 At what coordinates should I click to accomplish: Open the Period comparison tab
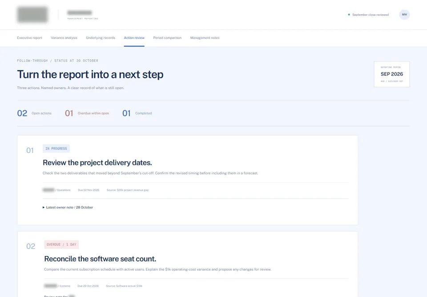pos(167,38)
